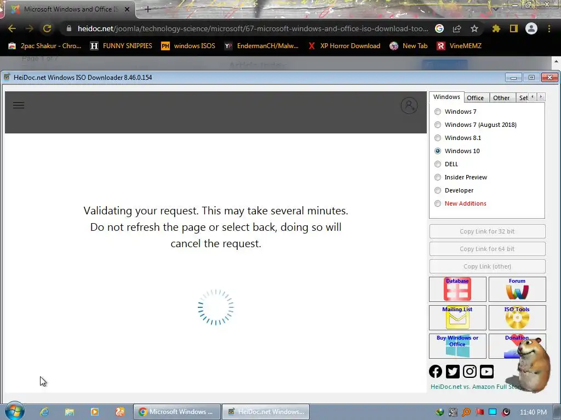This screenshot has width=561, height=420.
Task: Select Insider Preview radio button
Action: click(438, 177)
